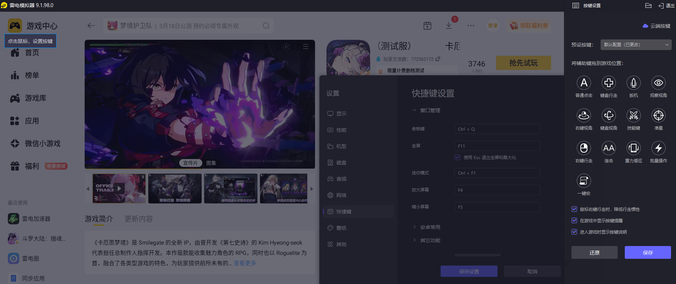Select the 观察视角 eye icon

pyautogui.click(x=658, y=83)
